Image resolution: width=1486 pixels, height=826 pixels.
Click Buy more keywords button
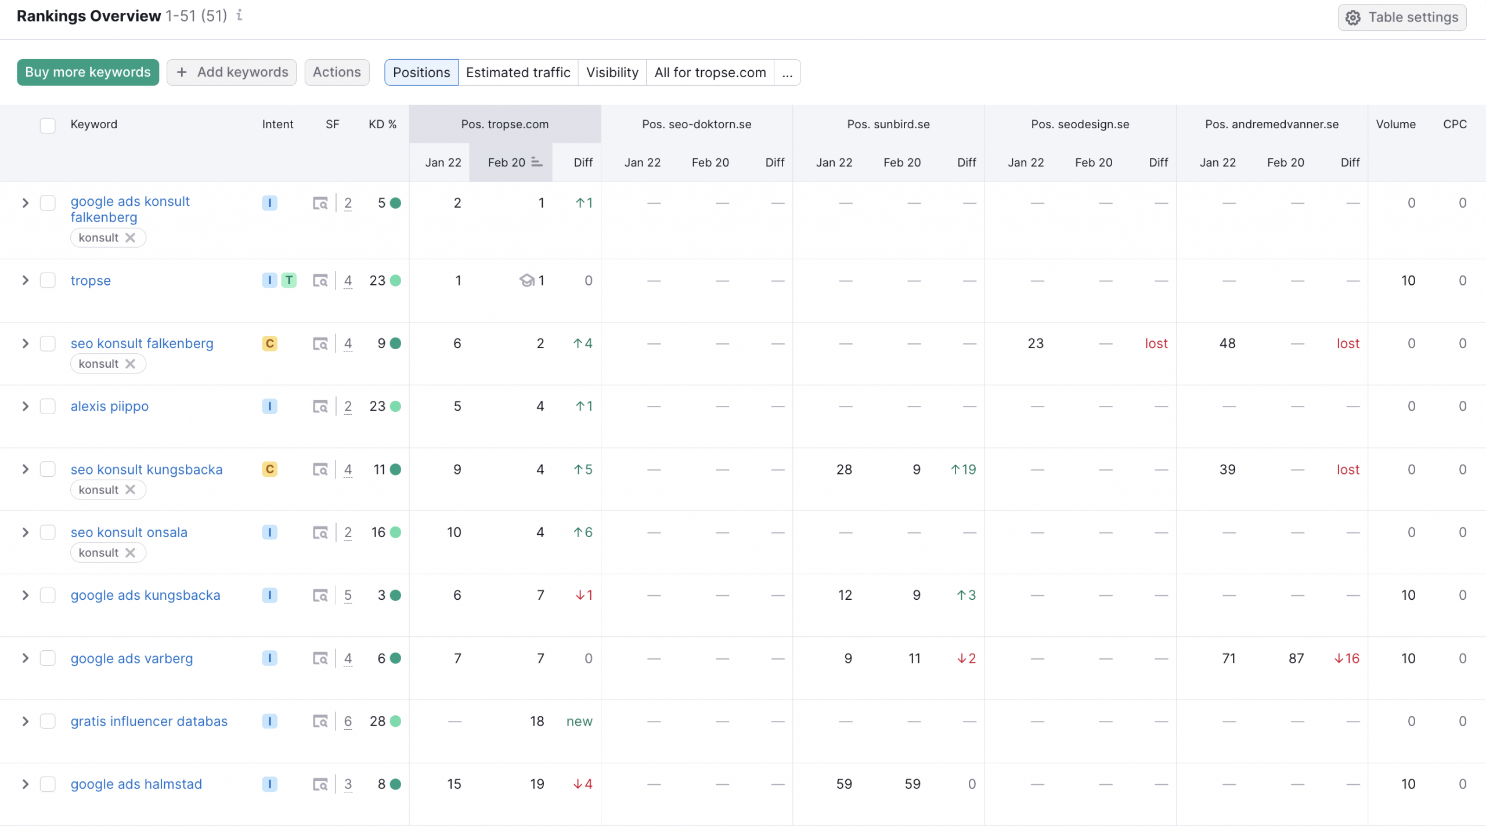(88, 73)
